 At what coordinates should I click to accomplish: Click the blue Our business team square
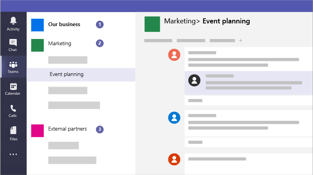tap(38, 25)
